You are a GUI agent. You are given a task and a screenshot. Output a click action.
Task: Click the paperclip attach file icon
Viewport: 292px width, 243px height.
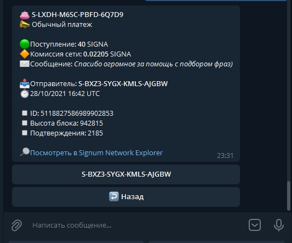click(x=16, y=225)
